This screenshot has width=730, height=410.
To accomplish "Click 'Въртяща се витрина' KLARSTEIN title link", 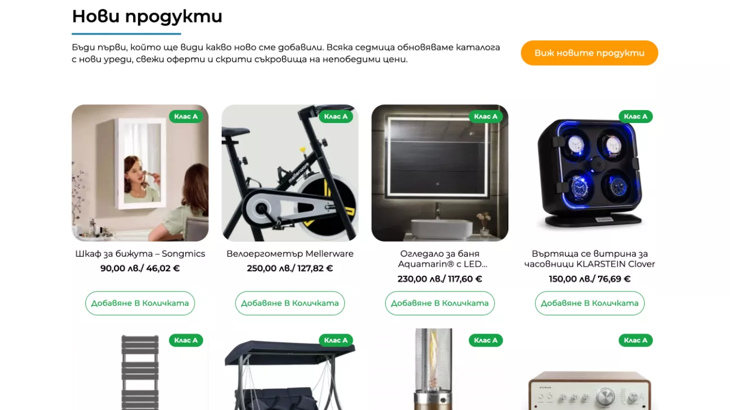I will point(590,259).
